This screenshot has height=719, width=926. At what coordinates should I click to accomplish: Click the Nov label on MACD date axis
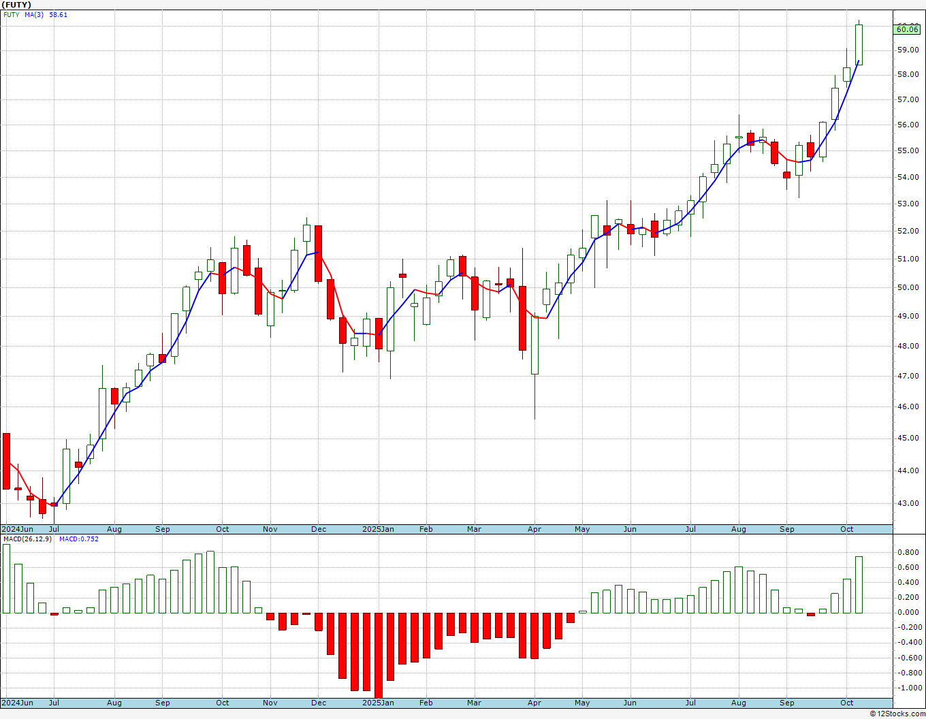tap(270, 703)
